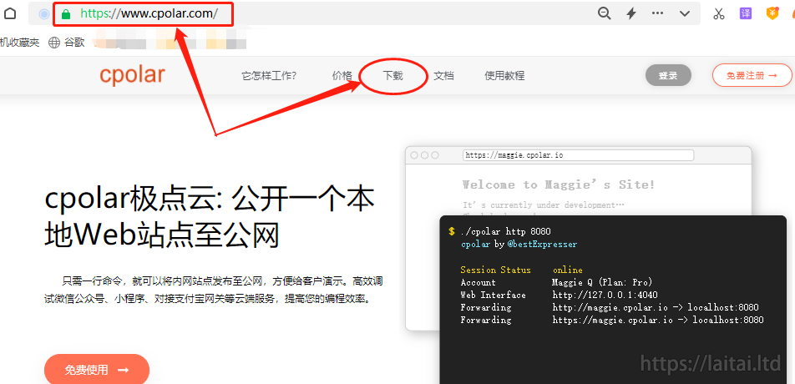Click the address bar URL field
795x384 pixels.
pos(334,13)
